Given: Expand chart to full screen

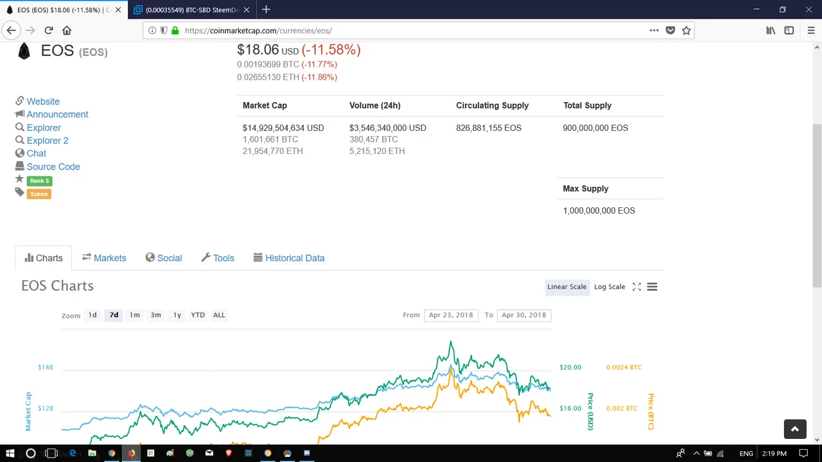Looking at the screenshot, I should tap(636, 287).
